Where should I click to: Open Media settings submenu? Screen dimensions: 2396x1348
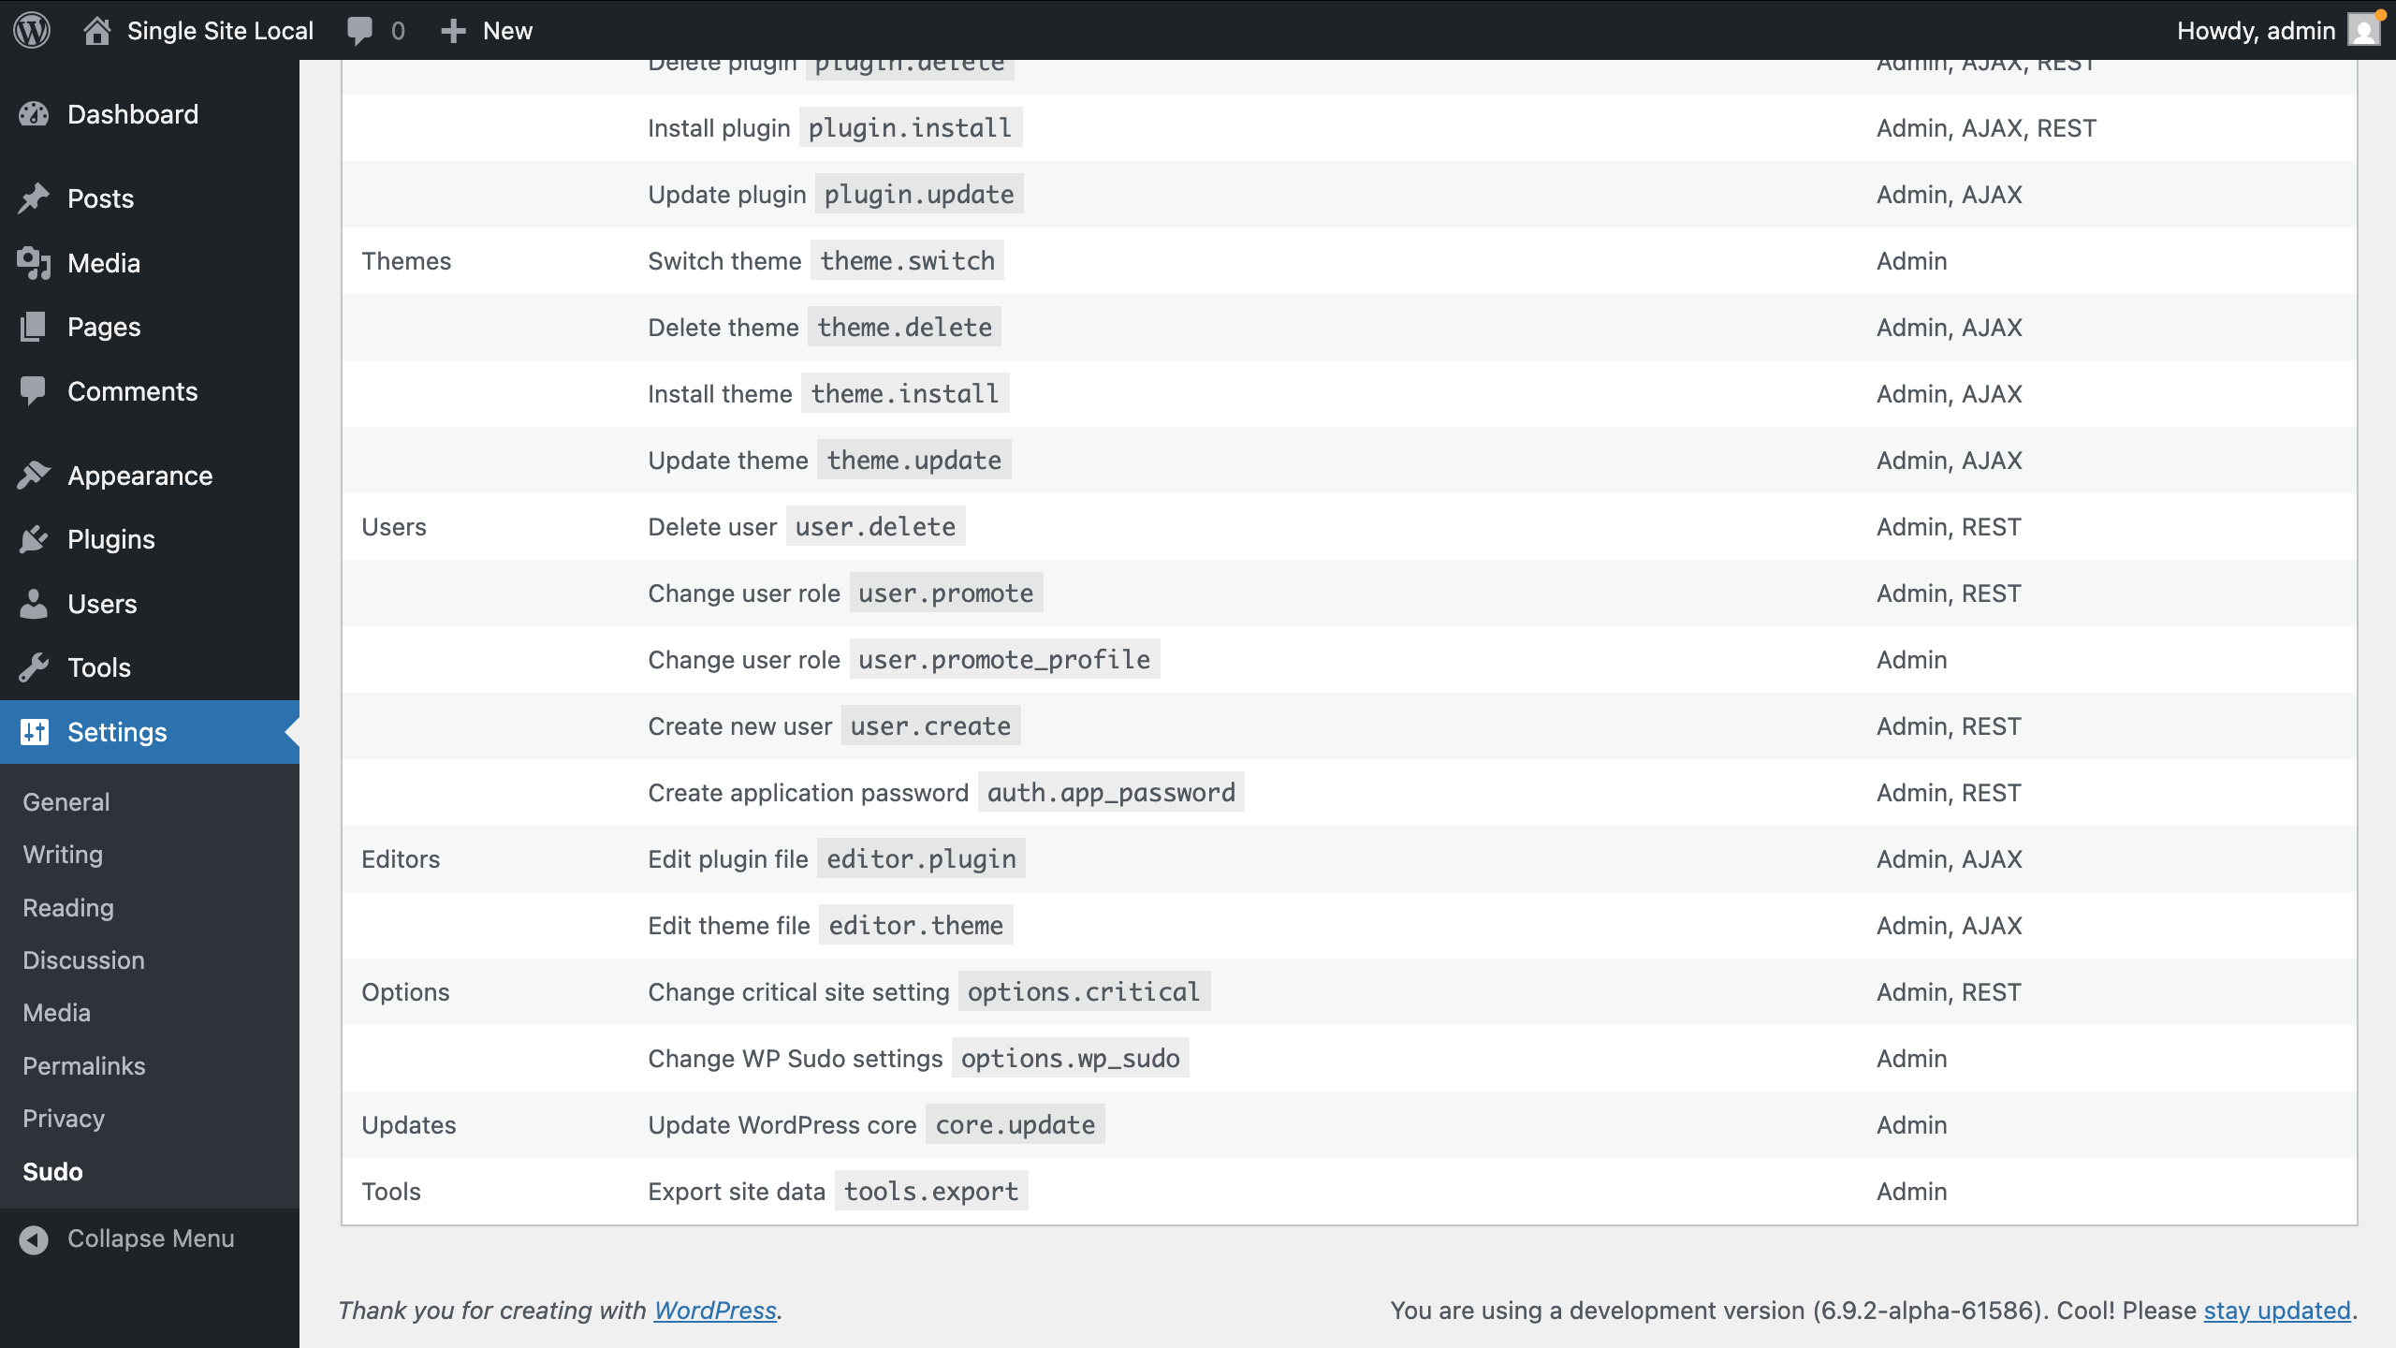click(56, 1013)
